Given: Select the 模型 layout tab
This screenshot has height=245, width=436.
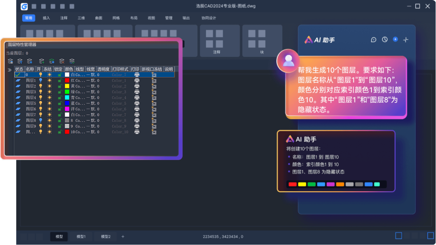Looking at the screenshot, I should tap(59, 237).
